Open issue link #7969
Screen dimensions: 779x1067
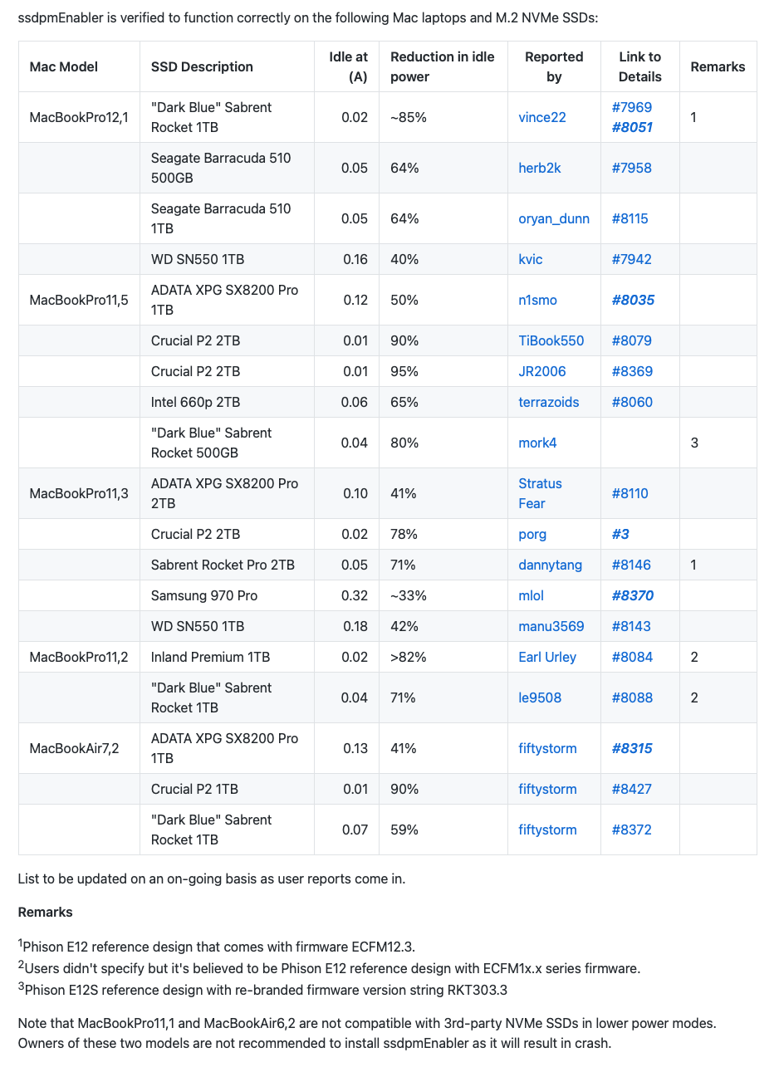tap(631, 107)
